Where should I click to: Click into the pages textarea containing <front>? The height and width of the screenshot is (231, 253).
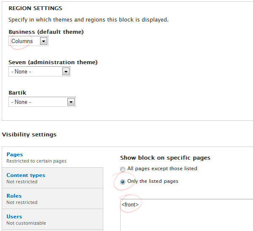(186, 215)
